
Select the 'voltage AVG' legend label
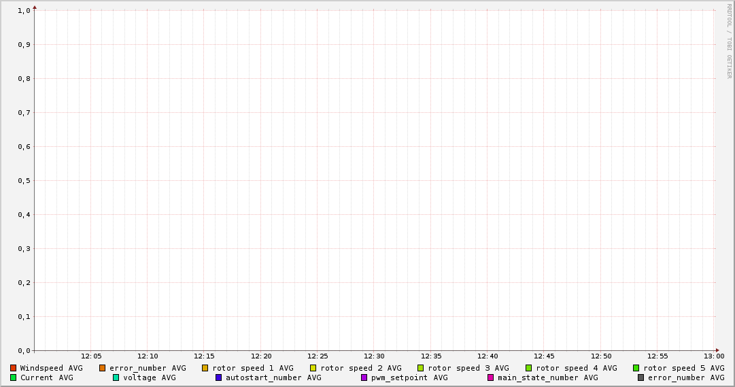(150, 377)
